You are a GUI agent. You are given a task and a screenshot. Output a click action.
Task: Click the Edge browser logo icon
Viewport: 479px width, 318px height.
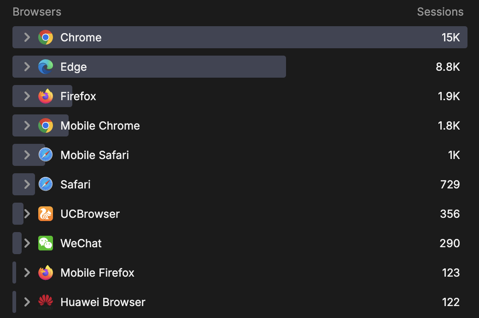(46, 67)
